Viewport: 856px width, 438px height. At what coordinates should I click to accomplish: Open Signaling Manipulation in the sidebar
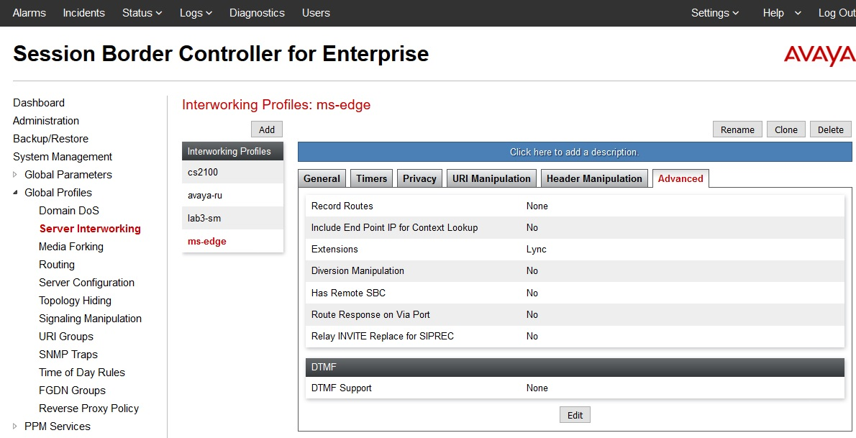[x=90, y=319]
